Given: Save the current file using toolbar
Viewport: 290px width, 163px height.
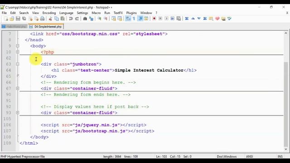Looking at the screenshot, I should coord(18,19).
